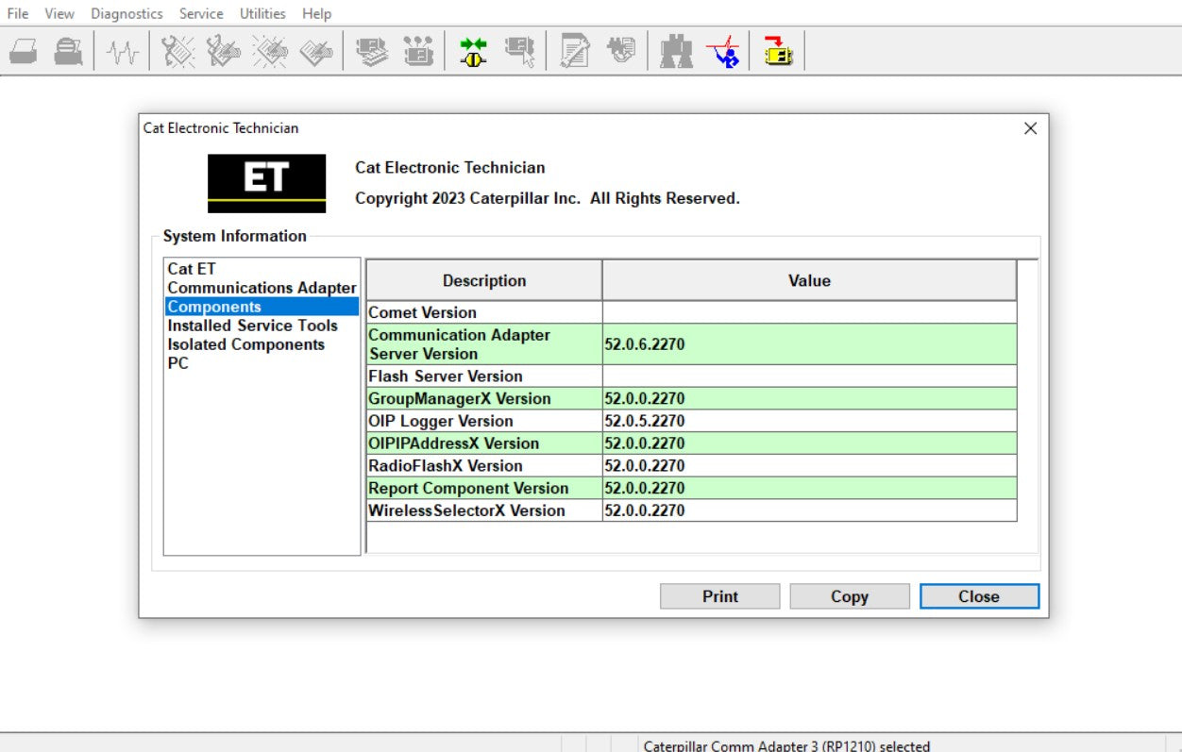
Task: Click the OIP Logger Version row
Action: click(691, 421)
